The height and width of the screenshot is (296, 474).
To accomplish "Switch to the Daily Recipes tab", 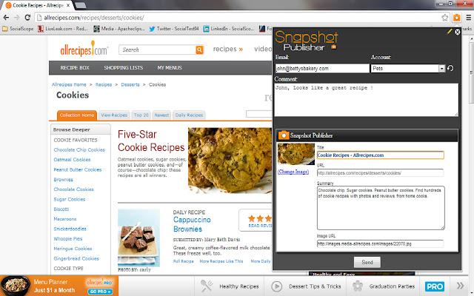I will pos(189,115).
